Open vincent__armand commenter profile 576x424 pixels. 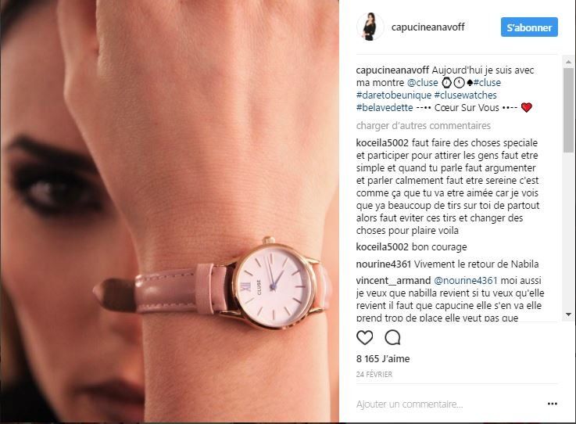point(393,281)
